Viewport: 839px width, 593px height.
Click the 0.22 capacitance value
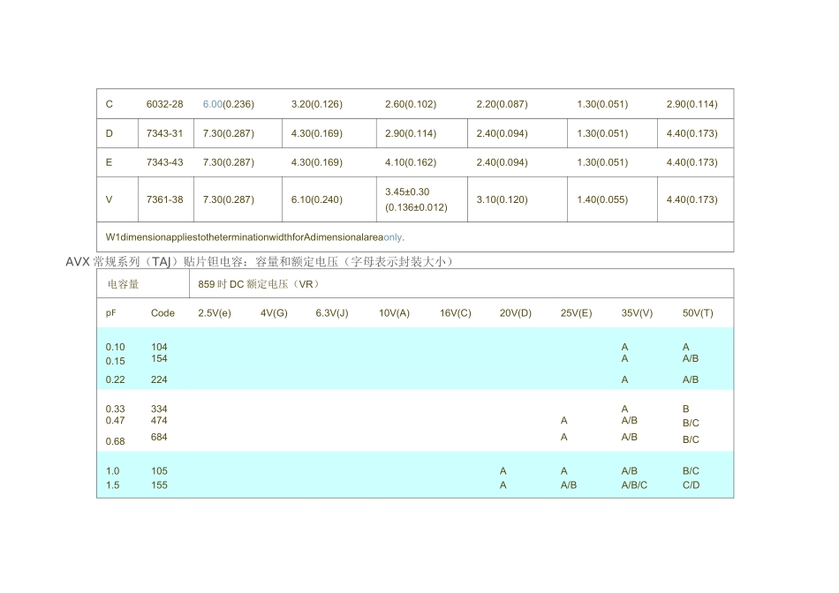click(115, 380)
